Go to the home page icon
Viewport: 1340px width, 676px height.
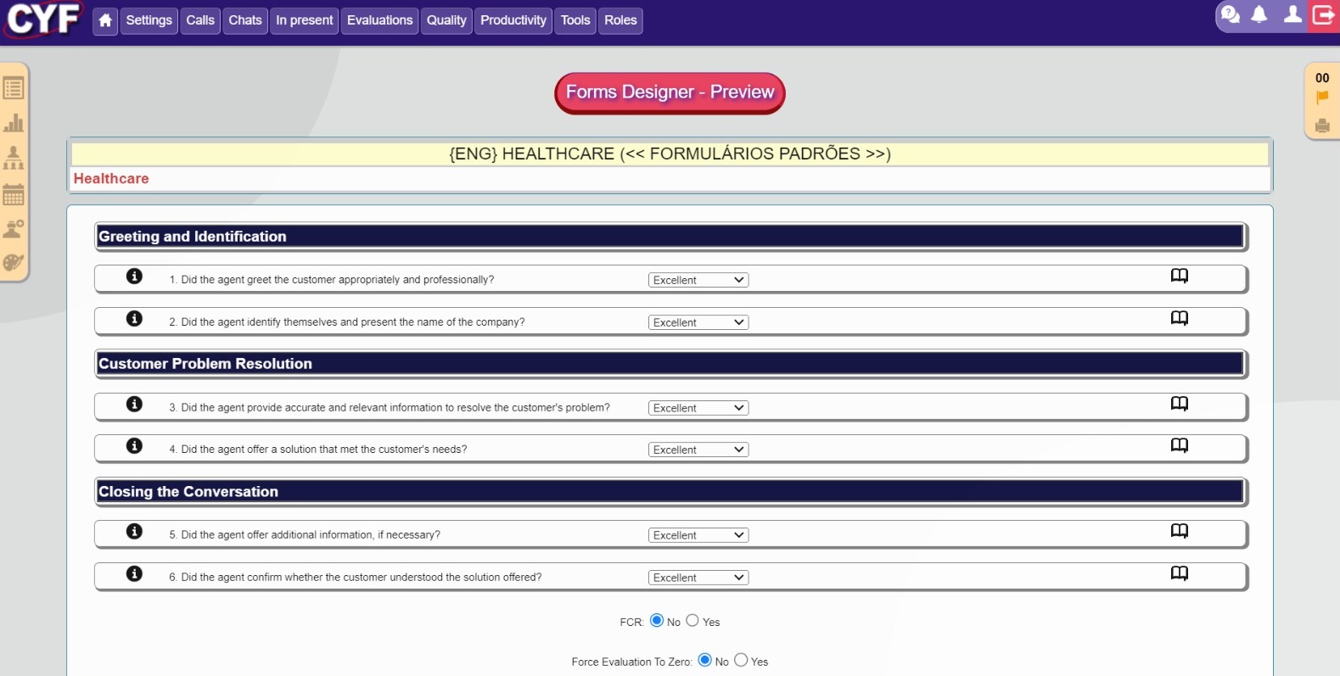coord(105,20)
